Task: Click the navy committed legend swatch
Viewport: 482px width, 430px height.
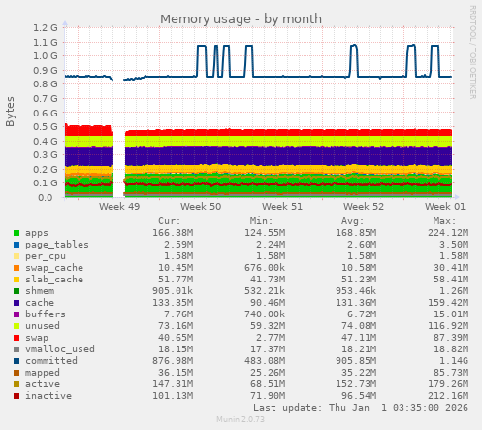Action: coord(16,361)
